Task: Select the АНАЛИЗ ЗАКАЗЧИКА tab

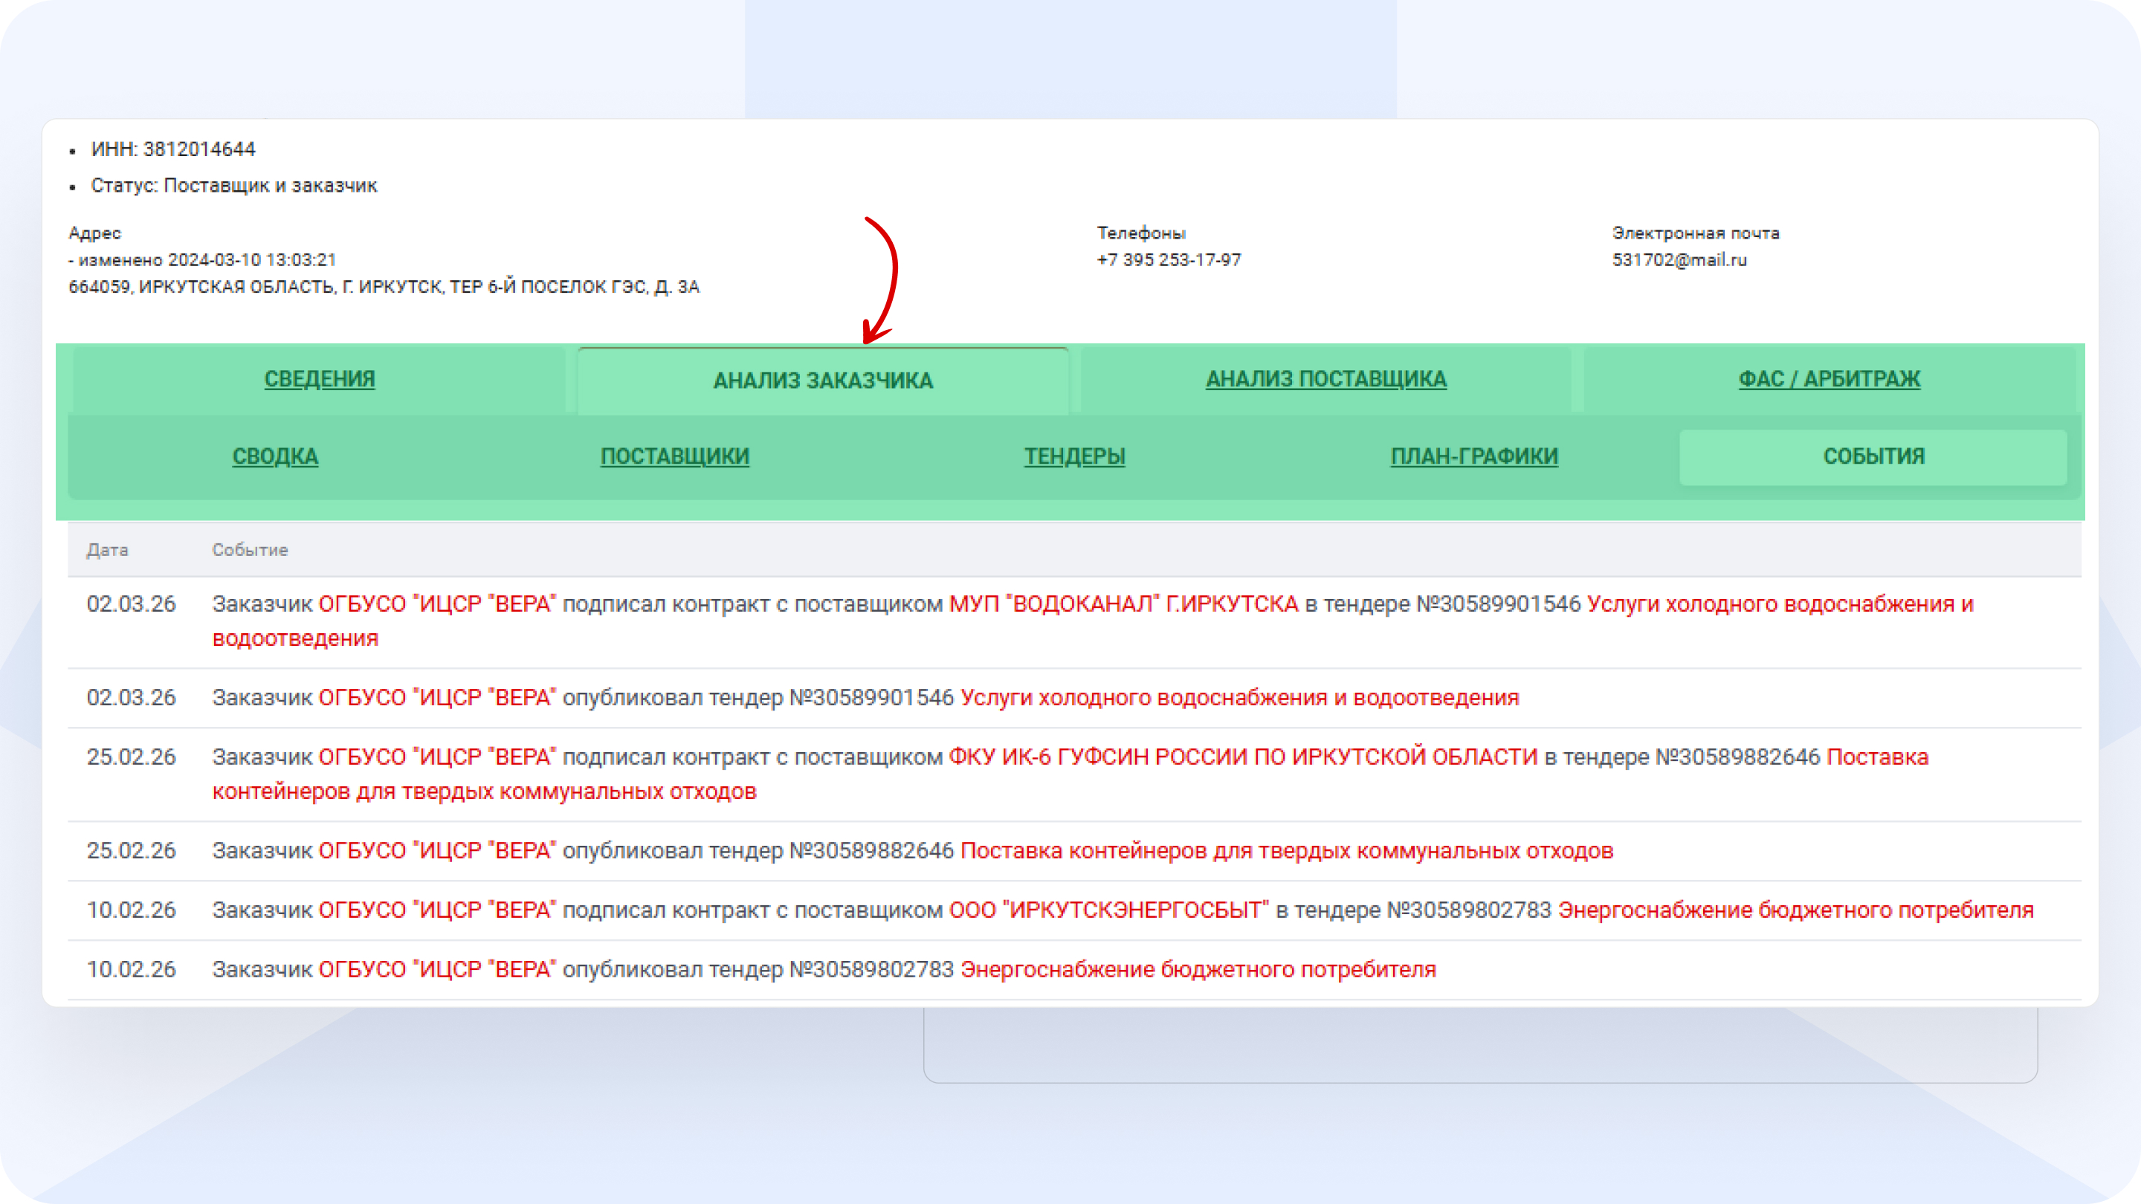Action: 823,381
